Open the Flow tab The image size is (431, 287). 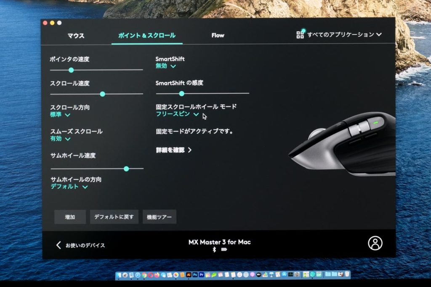[218, 35]
